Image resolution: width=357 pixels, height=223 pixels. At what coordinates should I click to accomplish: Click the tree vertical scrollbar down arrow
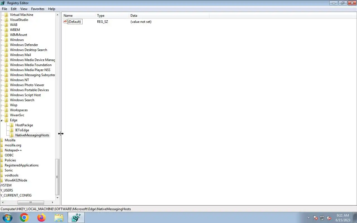[x=57, y=198]
